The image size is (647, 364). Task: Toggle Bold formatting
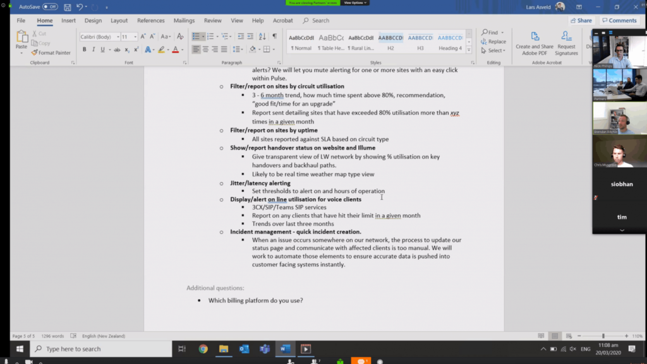[x=84, y=49]
